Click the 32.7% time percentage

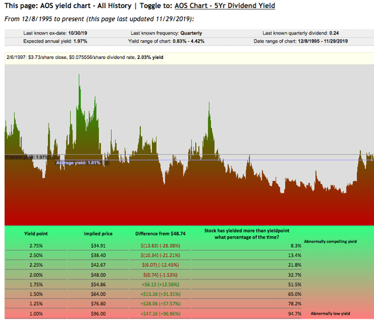tap(295, 275)
